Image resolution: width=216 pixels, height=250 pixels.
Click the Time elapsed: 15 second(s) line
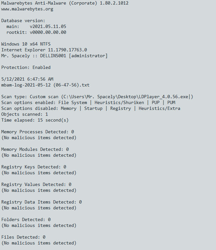point(35,120)
